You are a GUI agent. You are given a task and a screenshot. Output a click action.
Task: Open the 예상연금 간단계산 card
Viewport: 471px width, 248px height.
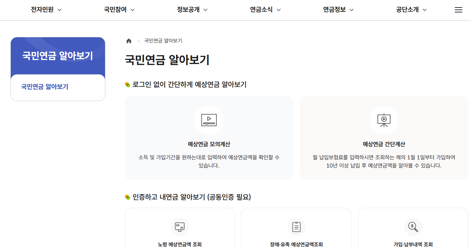pyautogui.click(x=384, y=137)
